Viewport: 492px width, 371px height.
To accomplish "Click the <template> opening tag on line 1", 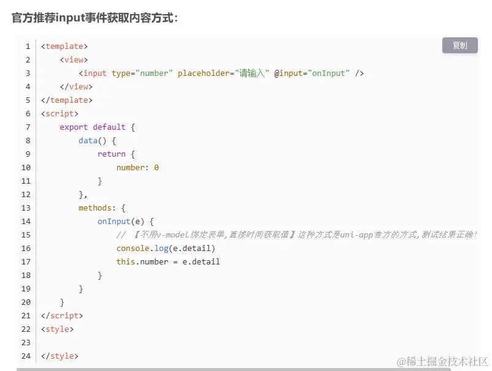I will tap(64, 47).
